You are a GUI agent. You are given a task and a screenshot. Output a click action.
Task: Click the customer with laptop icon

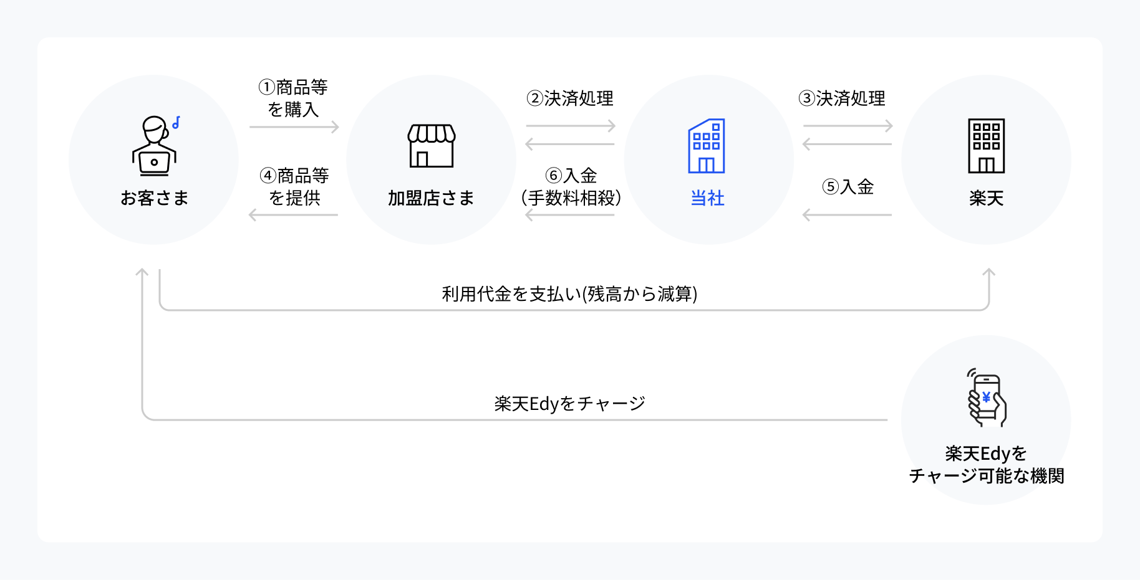155,146
